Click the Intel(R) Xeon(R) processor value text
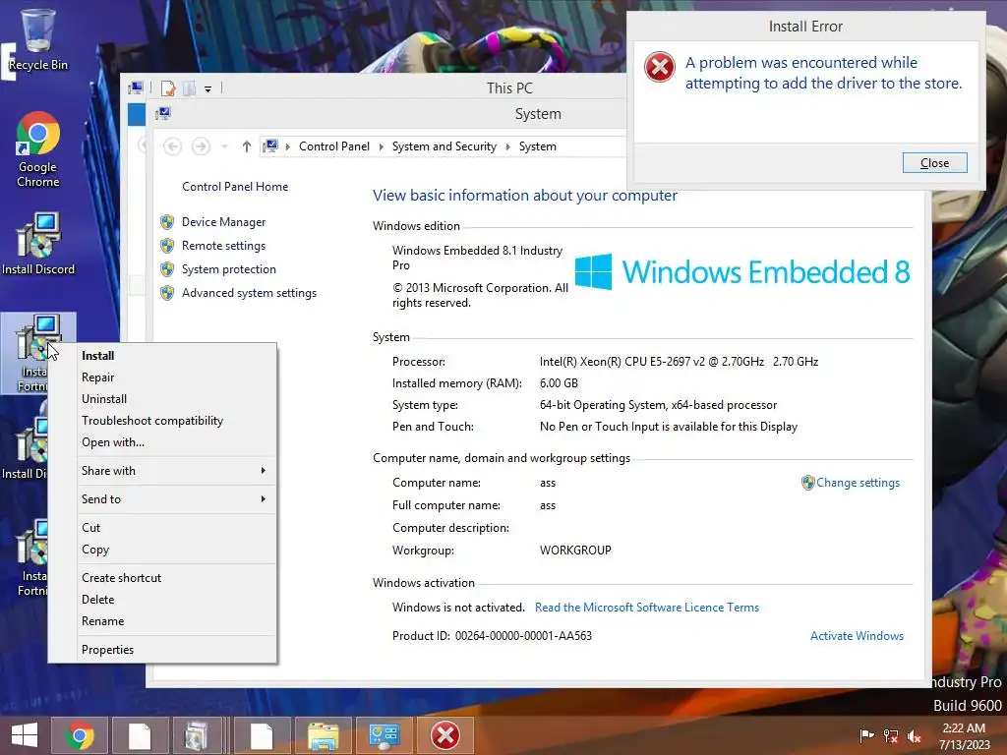The height and width of the screenshot is (755, 1007). [679, 362]
